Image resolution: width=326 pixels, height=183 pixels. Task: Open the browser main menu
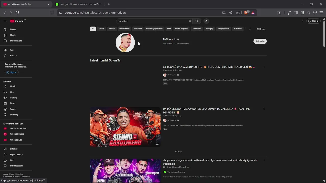pyautogui.click(x=321, y=13)
